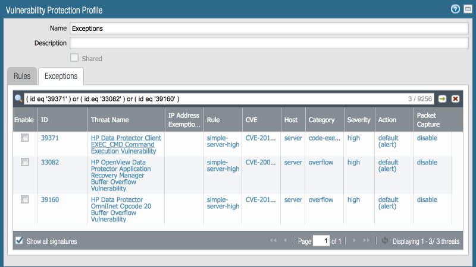Uncheck Show all signatures checkbox
This screenshot has height=267, width=476.
coord(20,241)
